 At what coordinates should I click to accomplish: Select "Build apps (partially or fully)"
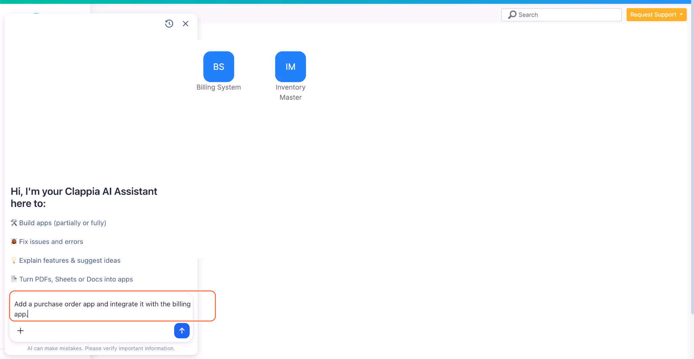63,223
